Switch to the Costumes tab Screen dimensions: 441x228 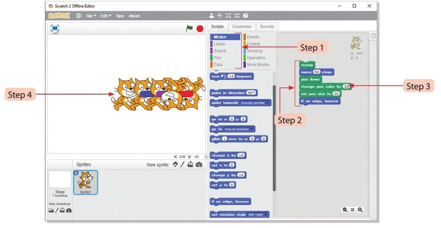(241, 27)
